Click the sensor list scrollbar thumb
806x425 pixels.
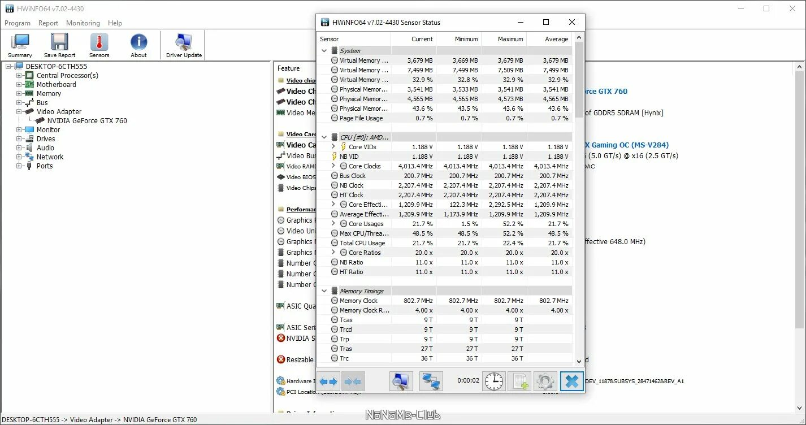coord(579,80)
